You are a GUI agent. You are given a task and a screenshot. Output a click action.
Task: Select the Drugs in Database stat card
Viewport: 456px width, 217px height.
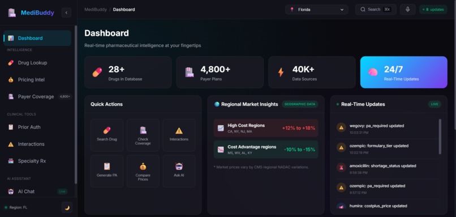(128, 72)
